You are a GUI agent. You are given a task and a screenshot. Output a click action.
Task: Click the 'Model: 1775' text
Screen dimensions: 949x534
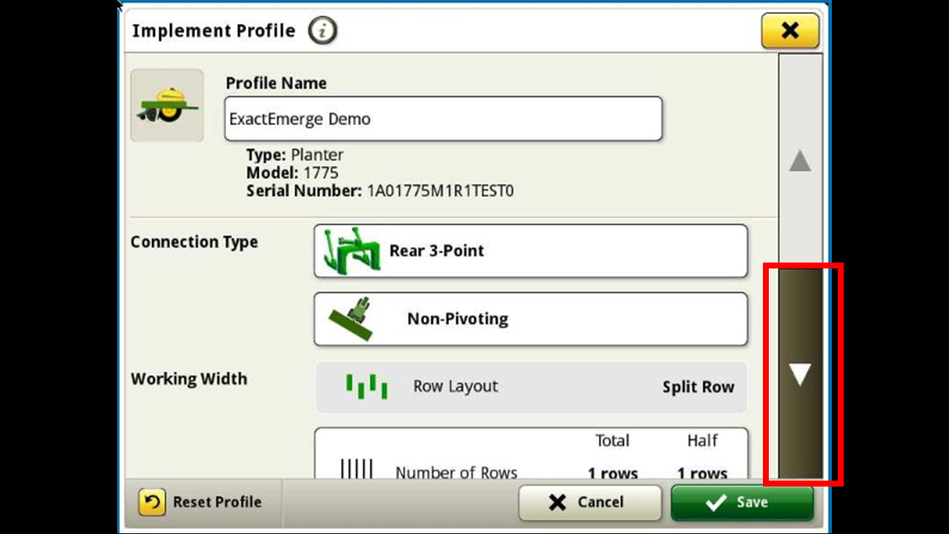pyautogui.click(x=292, y=173)
